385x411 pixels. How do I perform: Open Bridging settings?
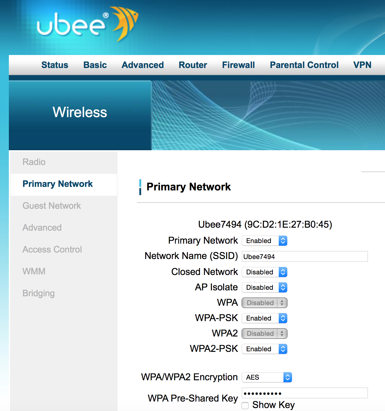(x=38, y=293)
